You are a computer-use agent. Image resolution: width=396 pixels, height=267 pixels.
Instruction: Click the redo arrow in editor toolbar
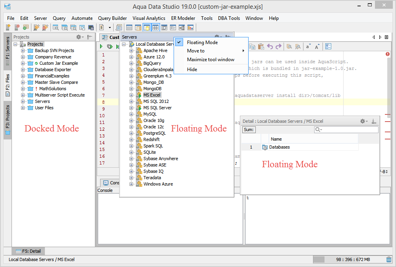point(278,46)
